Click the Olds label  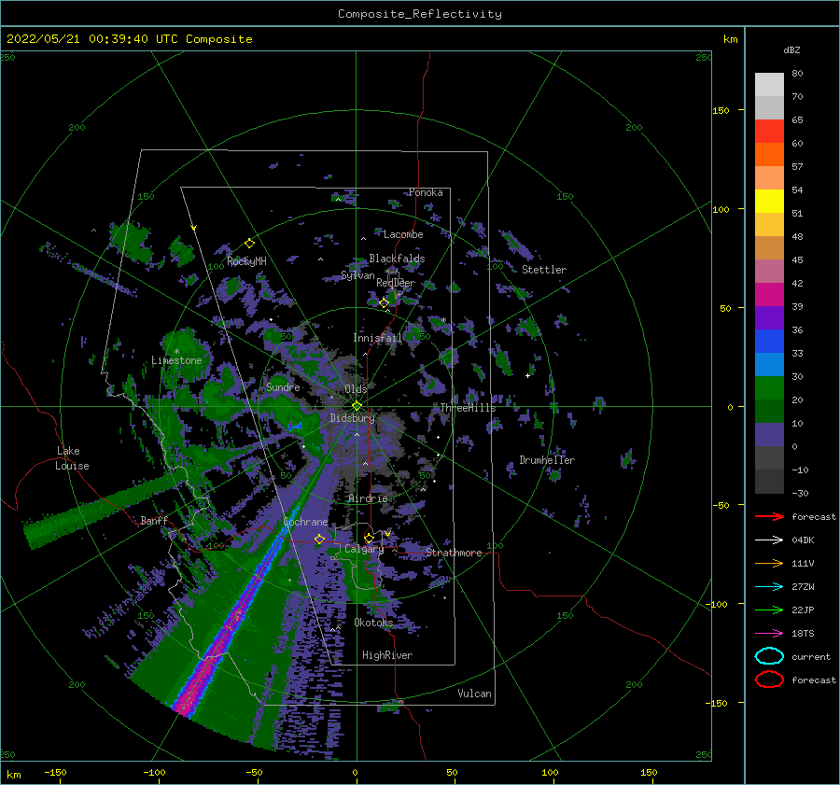[x=356, y=389]
